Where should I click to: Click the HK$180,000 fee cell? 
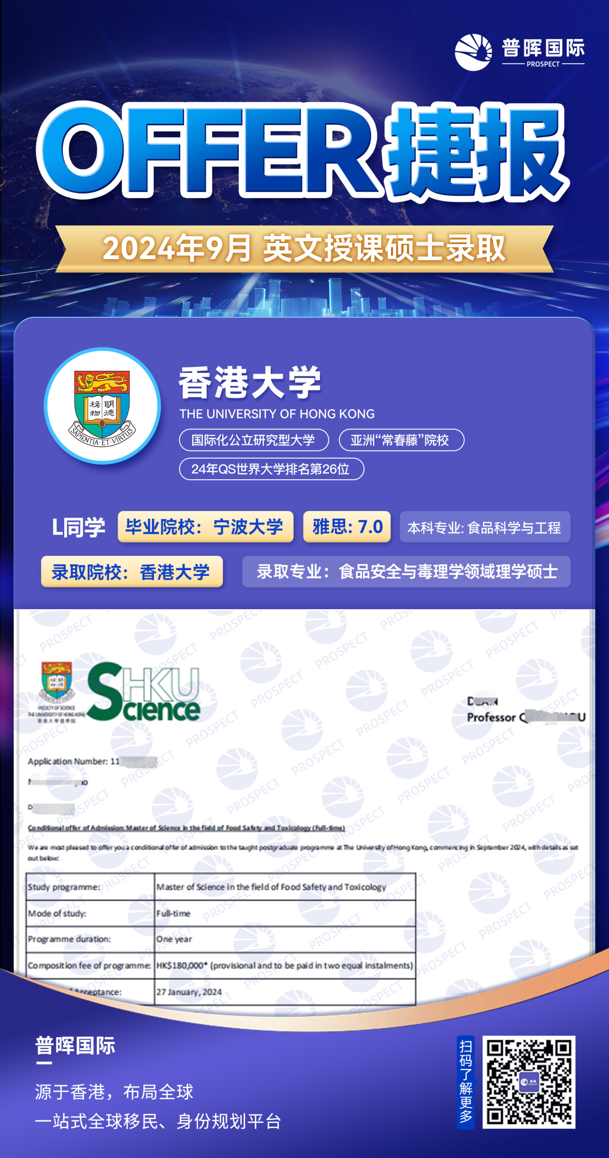[x=285, y=966]
